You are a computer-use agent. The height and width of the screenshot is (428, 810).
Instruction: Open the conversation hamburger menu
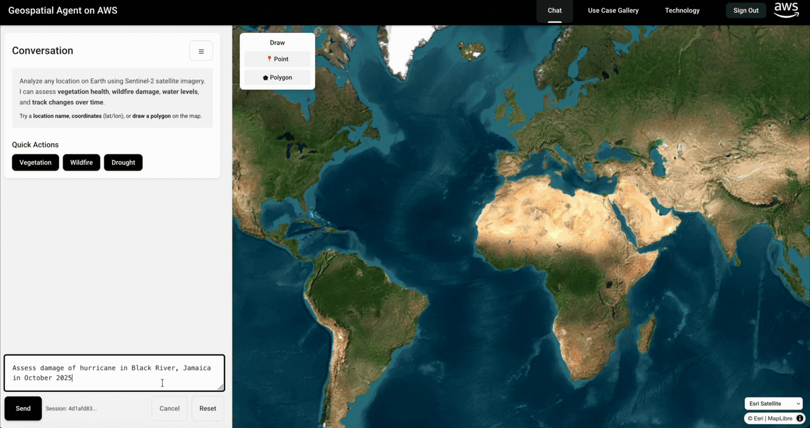click(x=201, y=51)
